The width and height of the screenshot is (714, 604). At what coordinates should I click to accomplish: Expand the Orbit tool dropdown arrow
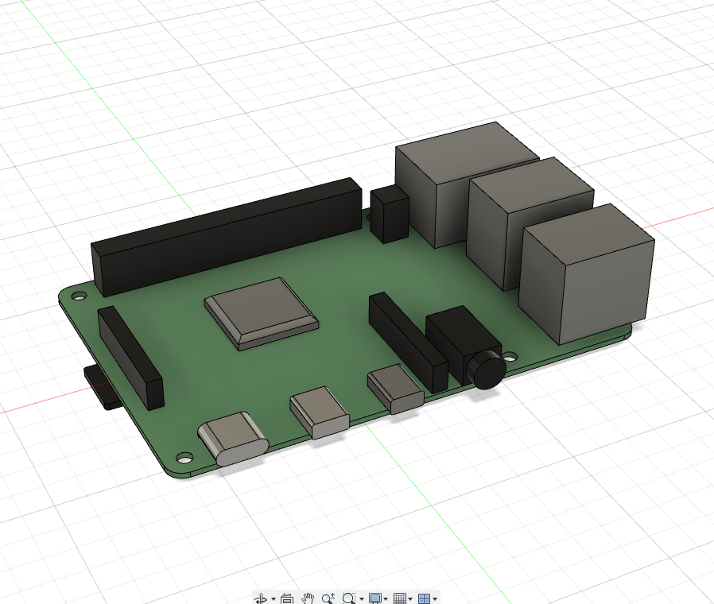point(273,598)
